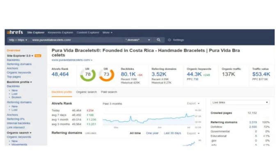Click Crawled pages value 12,152
279x167 pixels.
tap(252, 113)
